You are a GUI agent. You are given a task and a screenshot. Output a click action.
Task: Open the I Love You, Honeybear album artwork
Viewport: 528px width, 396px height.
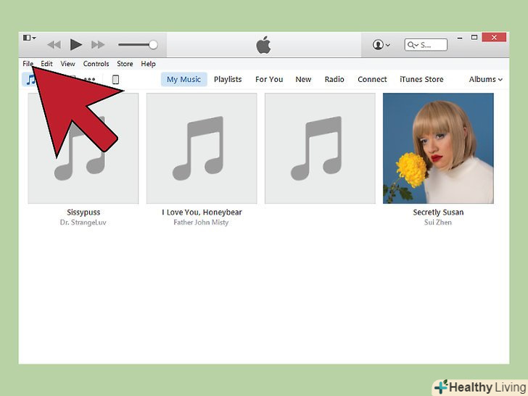point(202,149)
